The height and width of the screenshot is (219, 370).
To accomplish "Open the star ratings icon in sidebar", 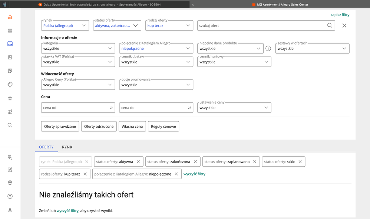I will tap(10, 98).
